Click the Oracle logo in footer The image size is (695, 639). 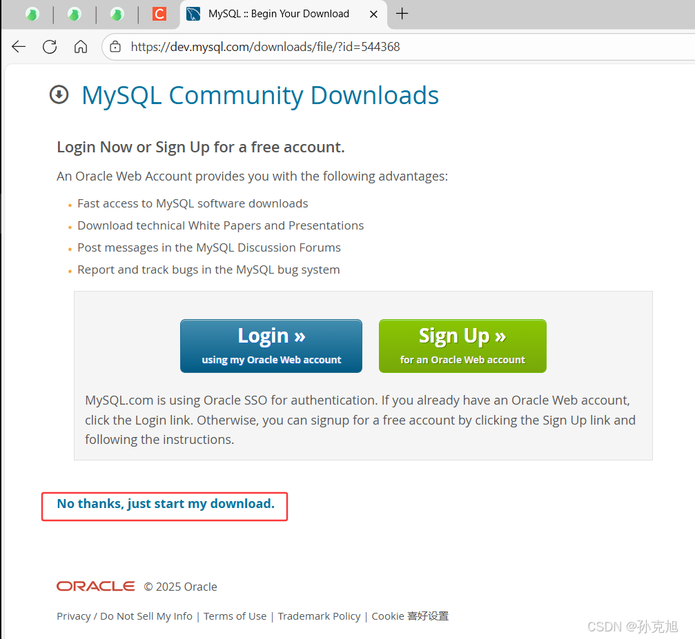pyautogui.click(x=96, y=586)
